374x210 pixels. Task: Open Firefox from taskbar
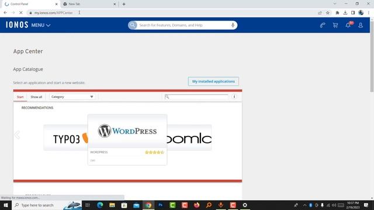pyautogui.click(x=196, y=205)
